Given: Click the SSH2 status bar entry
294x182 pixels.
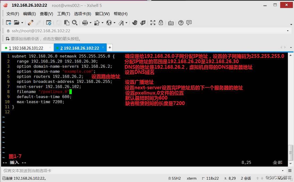Looking at the screenshot, I should tap(175, 178).
